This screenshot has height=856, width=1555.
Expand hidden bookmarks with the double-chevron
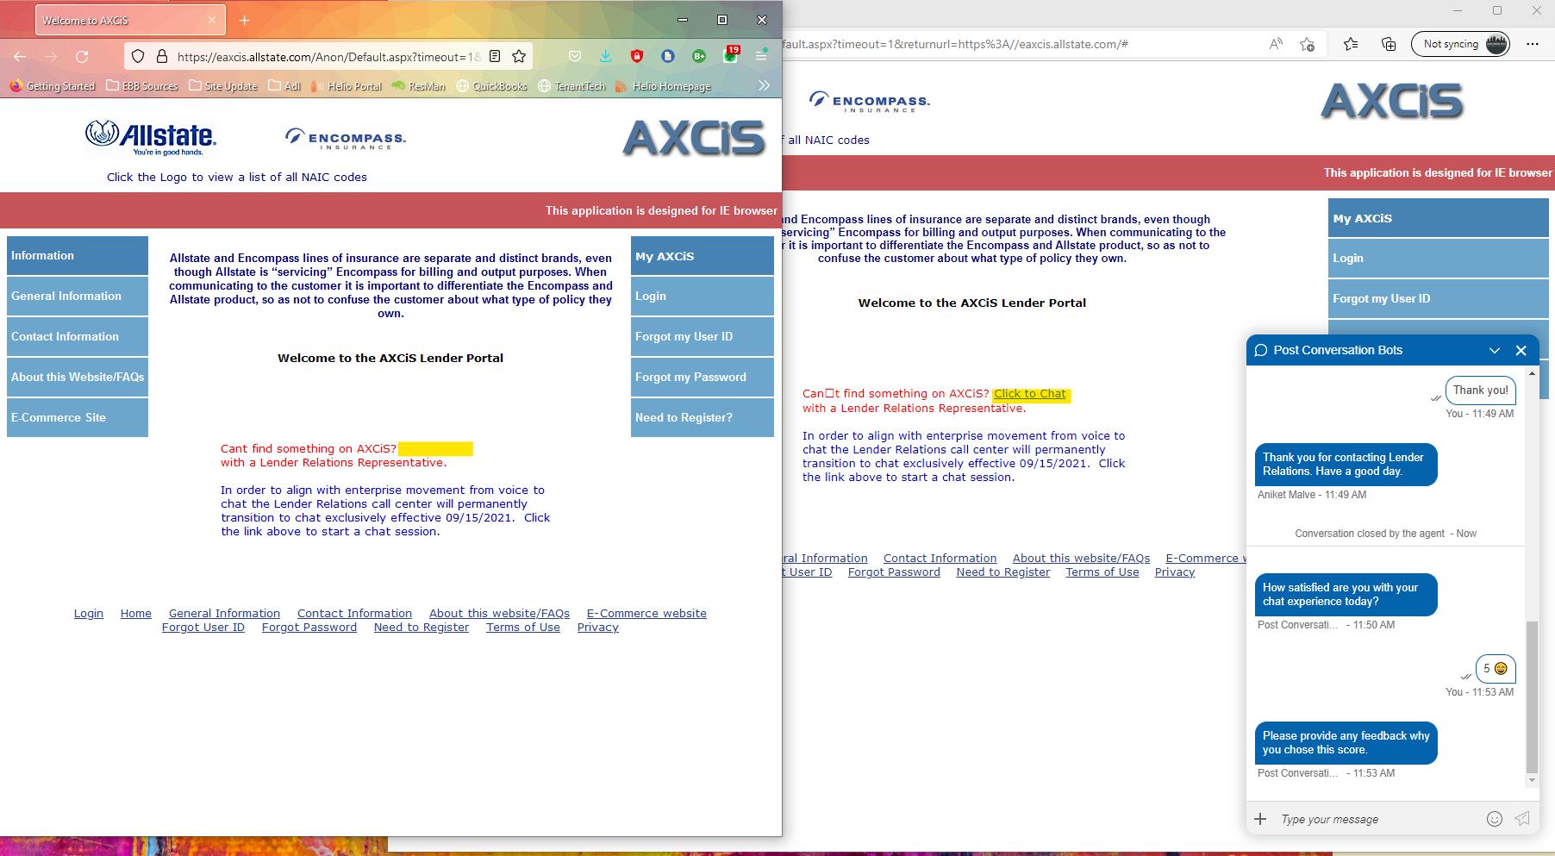764,85
